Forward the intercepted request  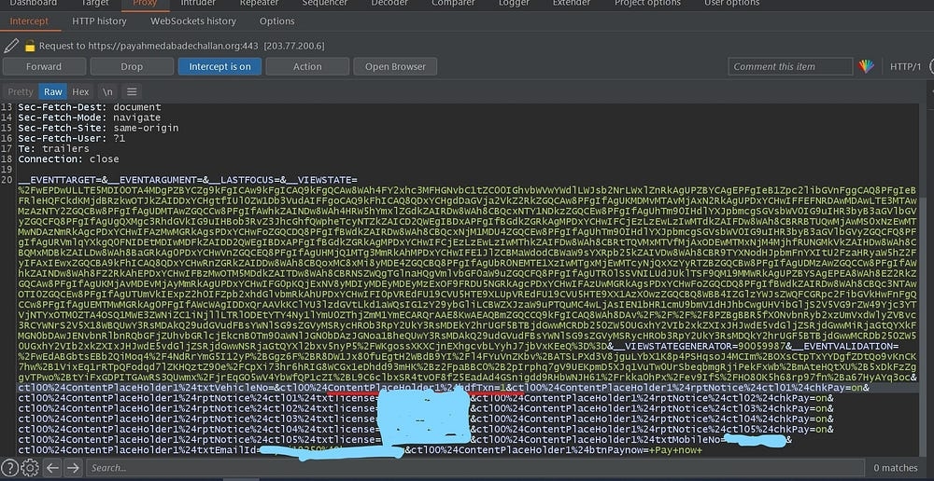(x=44, y=66)
